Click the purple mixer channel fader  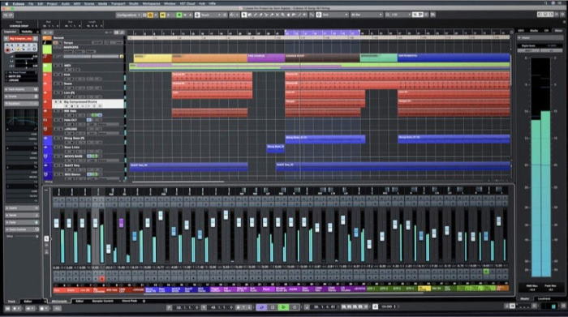pyautogui.click(x=121, y=223)
